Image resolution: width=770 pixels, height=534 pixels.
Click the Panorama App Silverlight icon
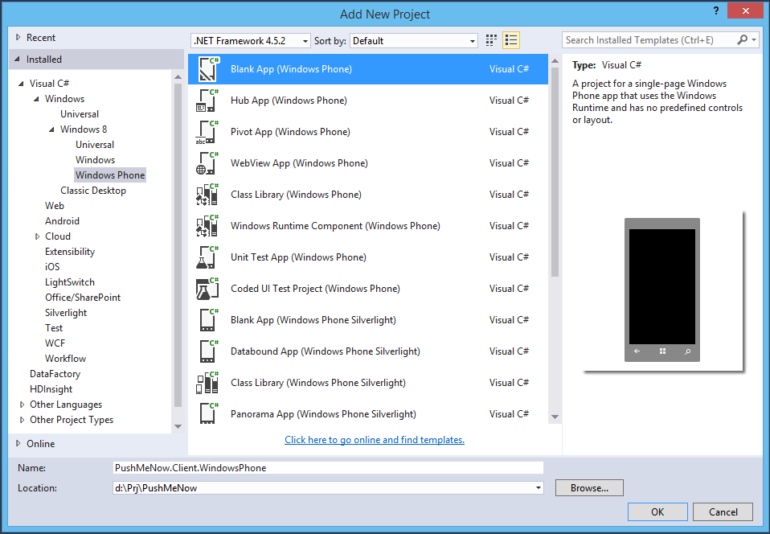point(207,414)
